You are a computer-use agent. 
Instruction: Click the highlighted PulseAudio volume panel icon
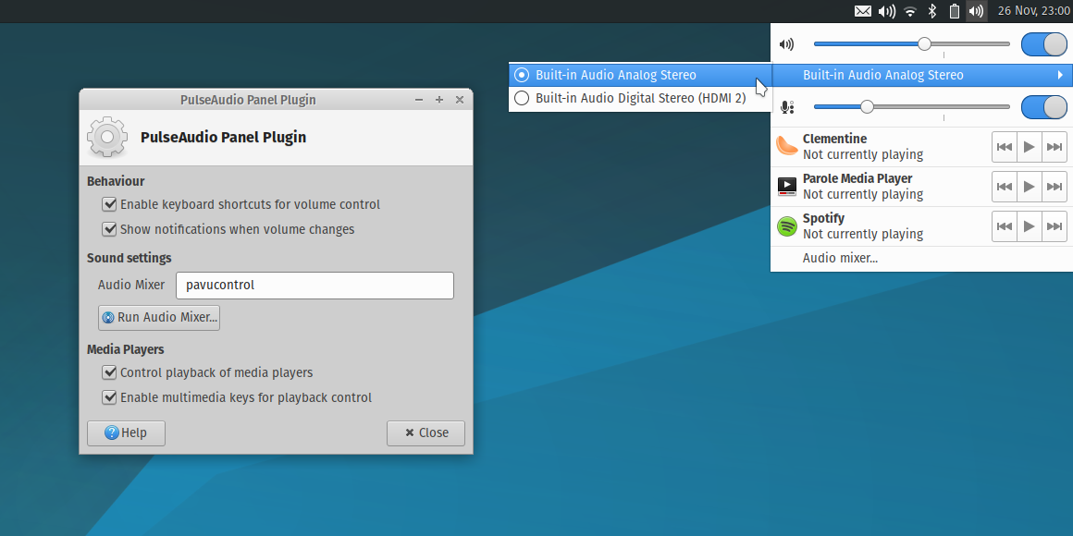pos(977,11)
